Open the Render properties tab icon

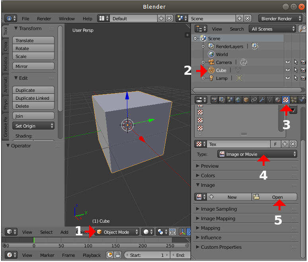coord(214,100)
